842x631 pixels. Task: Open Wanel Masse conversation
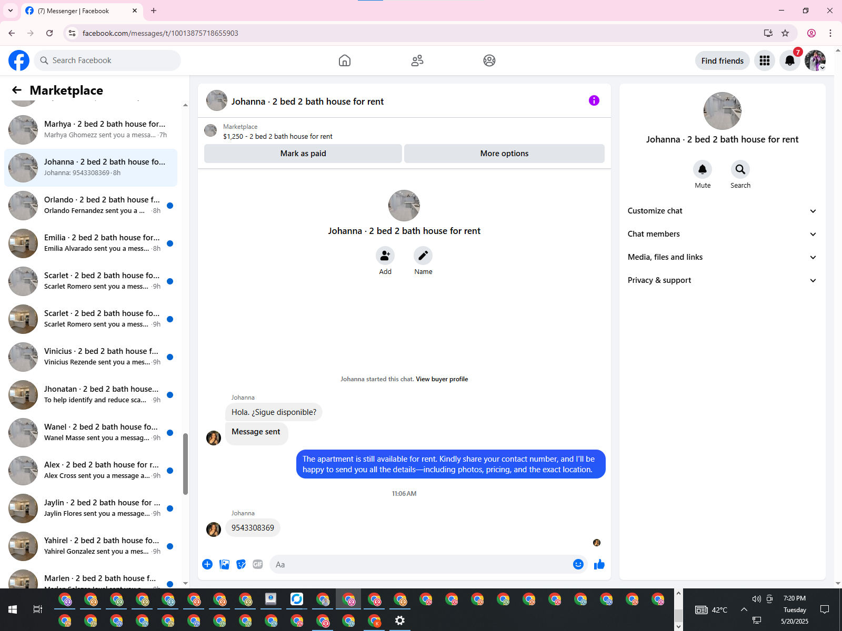click(x=91, y=433)
